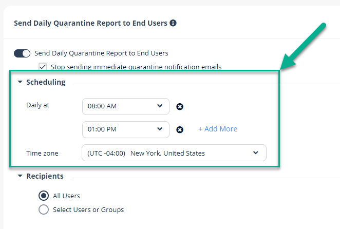
Task: Uncheck Stop sending immediate quarantine notification emails
Action: (43, 66)
